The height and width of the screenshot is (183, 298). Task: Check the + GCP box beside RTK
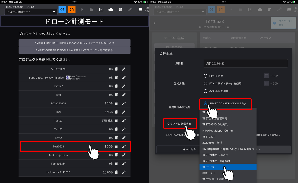pos(266,84)
